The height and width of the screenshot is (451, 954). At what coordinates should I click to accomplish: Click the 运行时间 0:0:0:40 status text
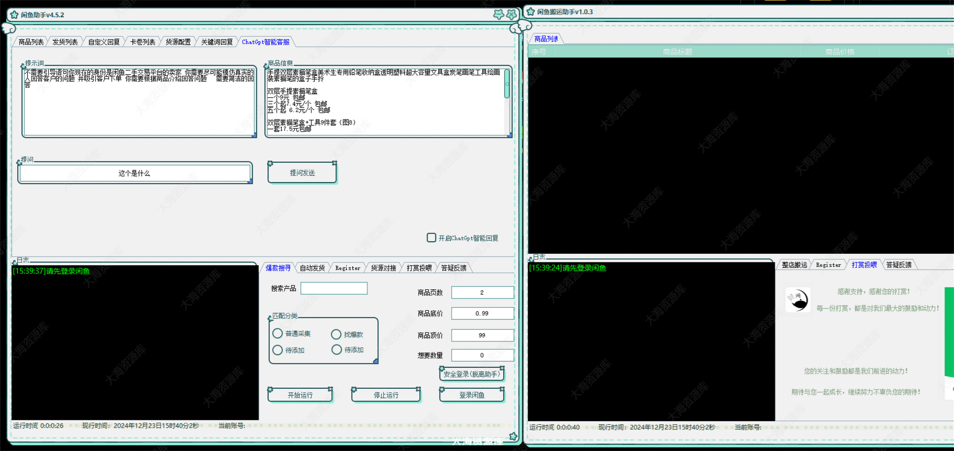(554, 427)
